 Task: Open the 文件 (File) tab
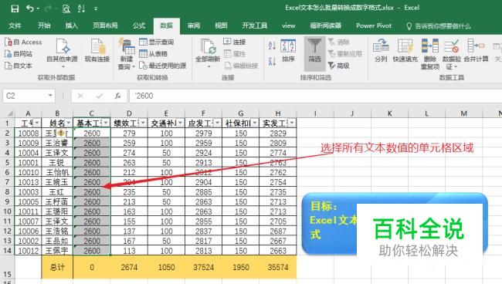(15, 25)
